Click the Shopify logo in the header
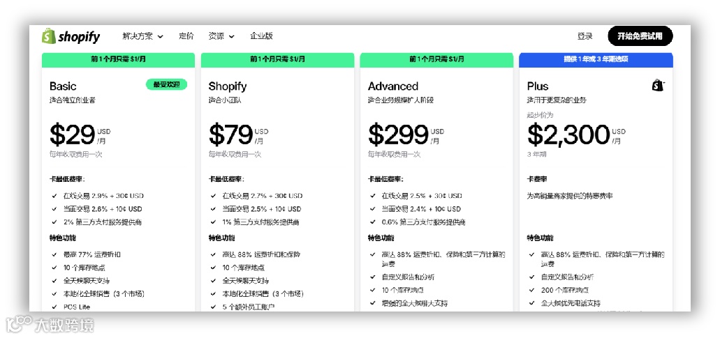Screen dimensions: 720x338 coord(71,36)
